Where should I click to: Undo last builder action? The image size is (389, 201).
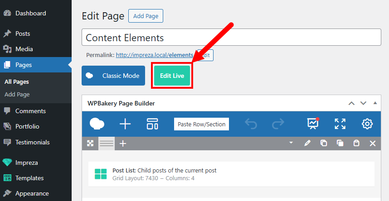(x=251, y=124)
